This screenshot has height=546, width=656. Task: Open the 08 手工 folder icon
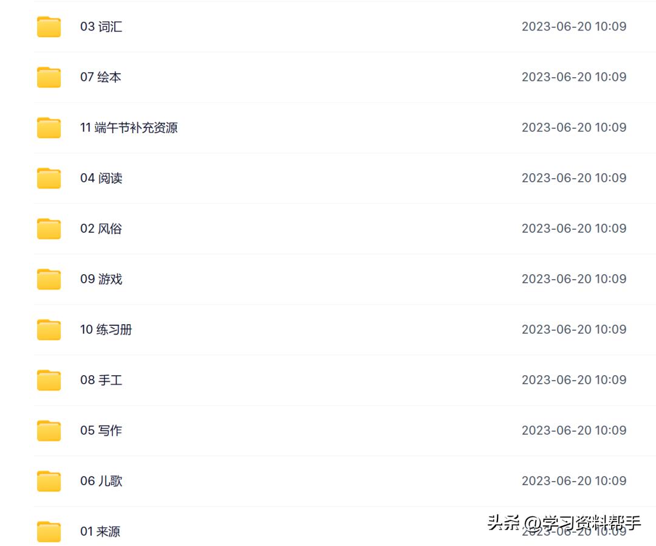[49, 380]
